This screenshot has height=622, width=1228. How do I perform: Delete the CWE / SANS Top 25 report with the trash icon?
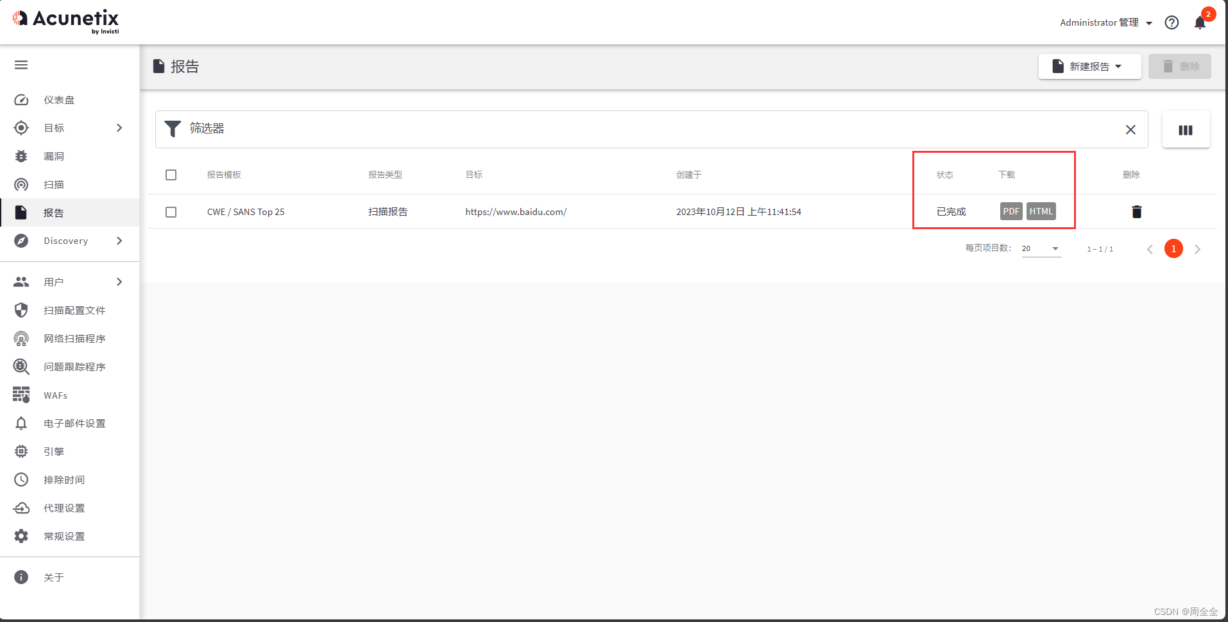pyautogui.click(x=1136, y=211)
